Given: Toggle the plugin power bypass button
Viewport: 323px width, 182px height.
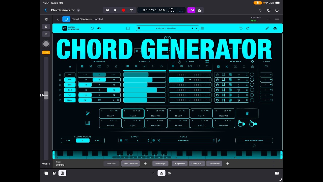Looking at the screenshot, I should 66,19.
